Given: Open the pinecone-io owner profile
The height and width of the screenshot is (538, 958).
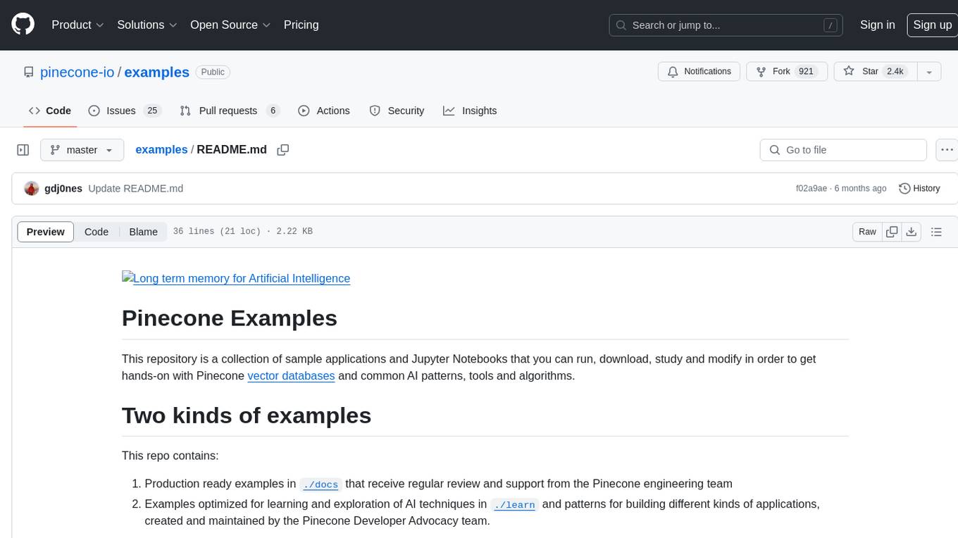Looking at the screenshot, I should pos(77,72).
